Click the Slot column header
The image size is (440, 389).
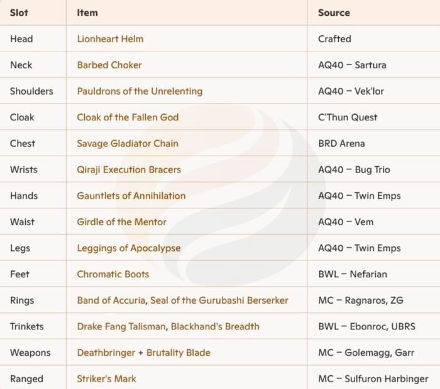pyautogui.click(x=19, y=13)
